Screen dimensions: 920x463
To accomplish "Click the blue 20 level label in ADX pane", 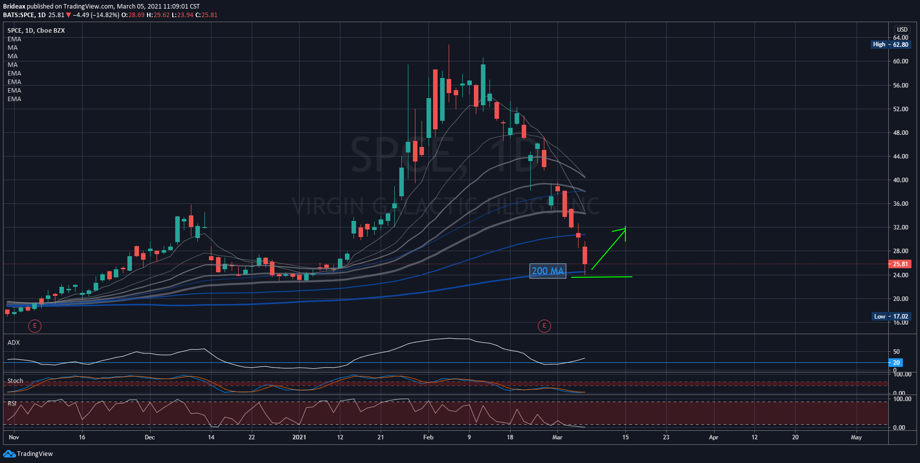I will [896, 363].
